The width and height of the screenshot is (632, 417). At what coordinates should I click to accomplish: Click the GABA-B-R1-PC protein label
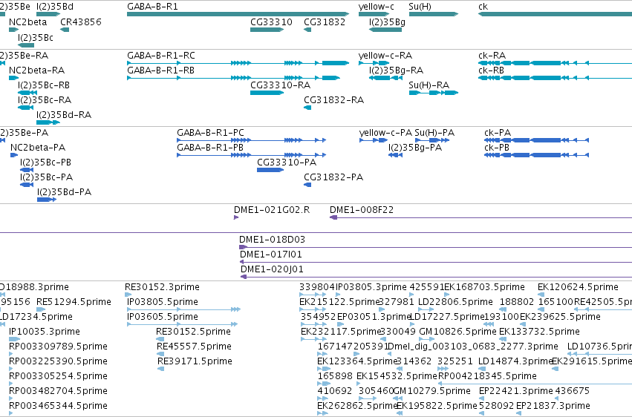(210, 133)
